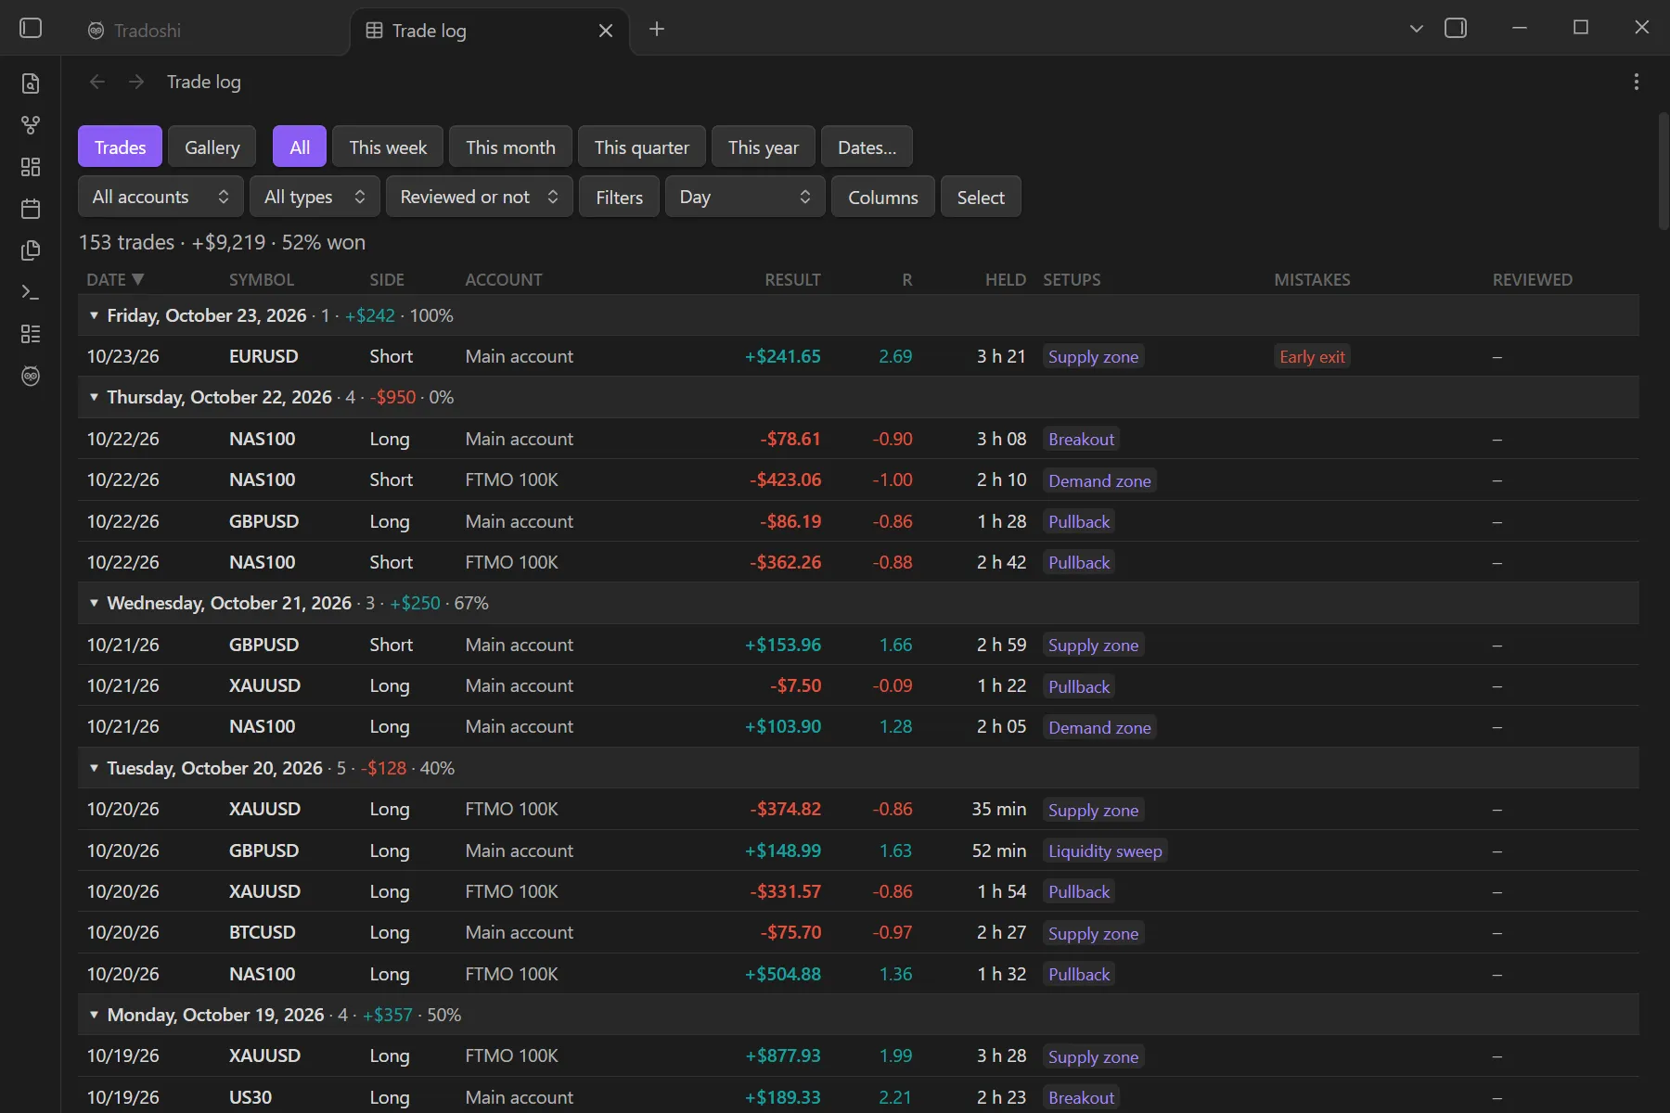This screenshot has width=1670, height=1113.
Task: Close the Trade log tab
Action: pyautogui.click(x=606, y=31)
